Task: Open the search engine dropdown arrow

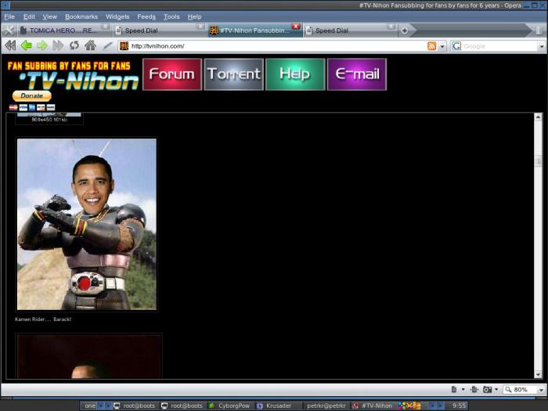Action: point(542,46)
